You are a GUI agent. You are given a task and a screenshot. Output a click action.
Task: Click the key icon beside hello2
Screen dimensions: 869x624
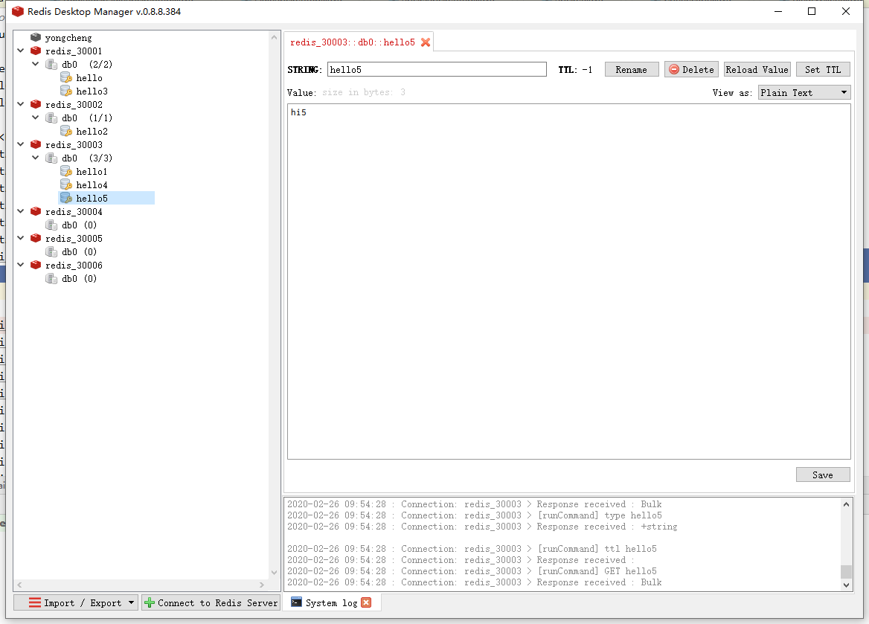click(66, 131)
